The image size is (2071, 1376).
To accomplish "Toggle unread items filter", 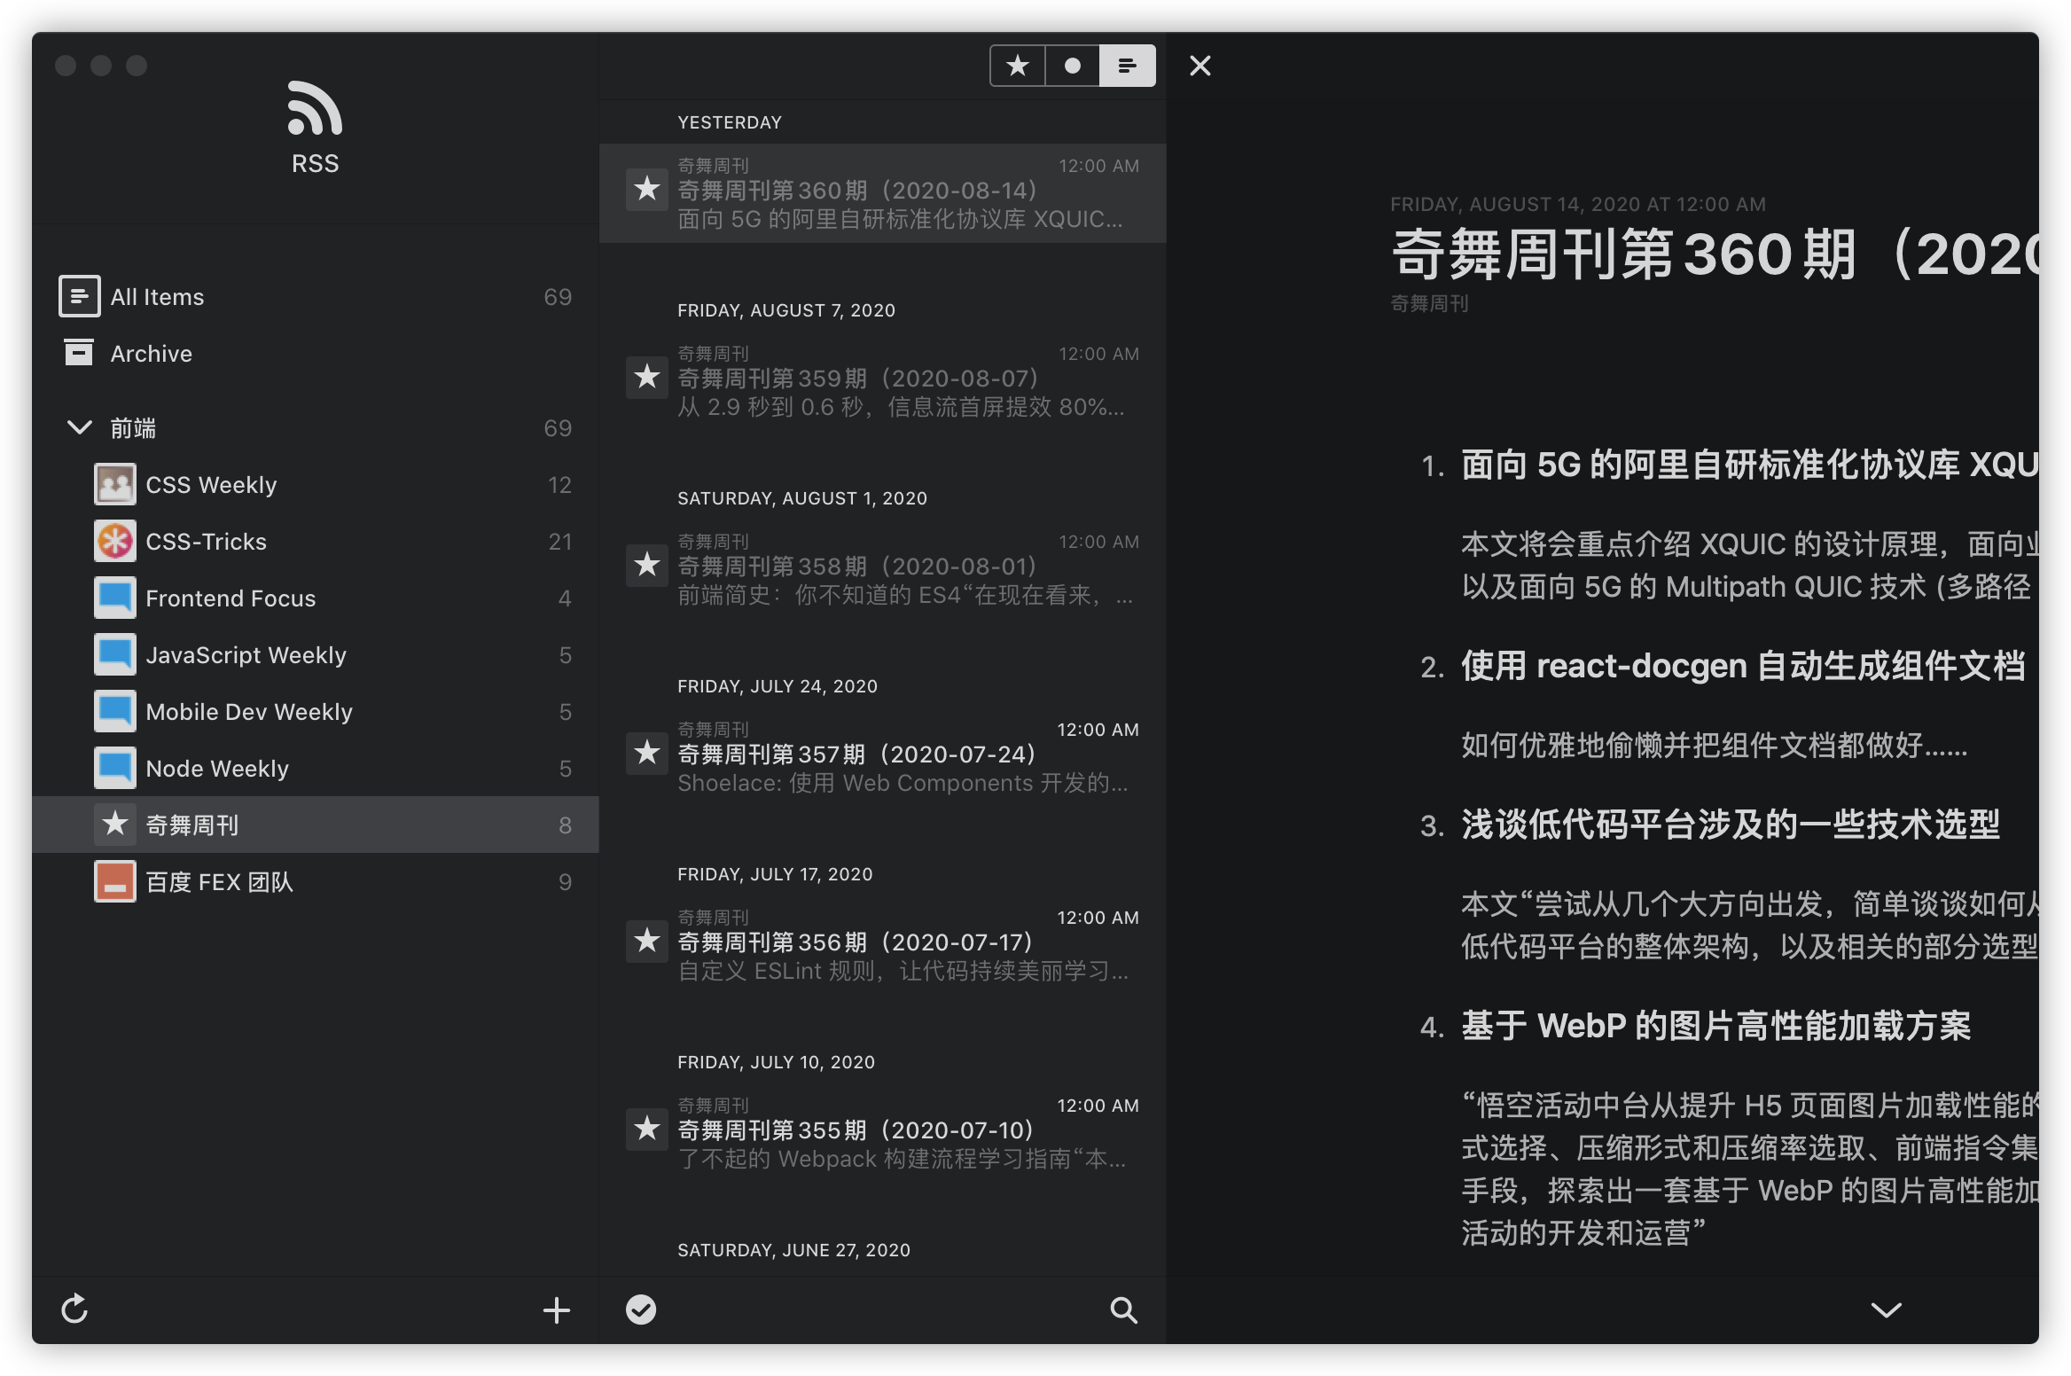I will point(1072,66).
